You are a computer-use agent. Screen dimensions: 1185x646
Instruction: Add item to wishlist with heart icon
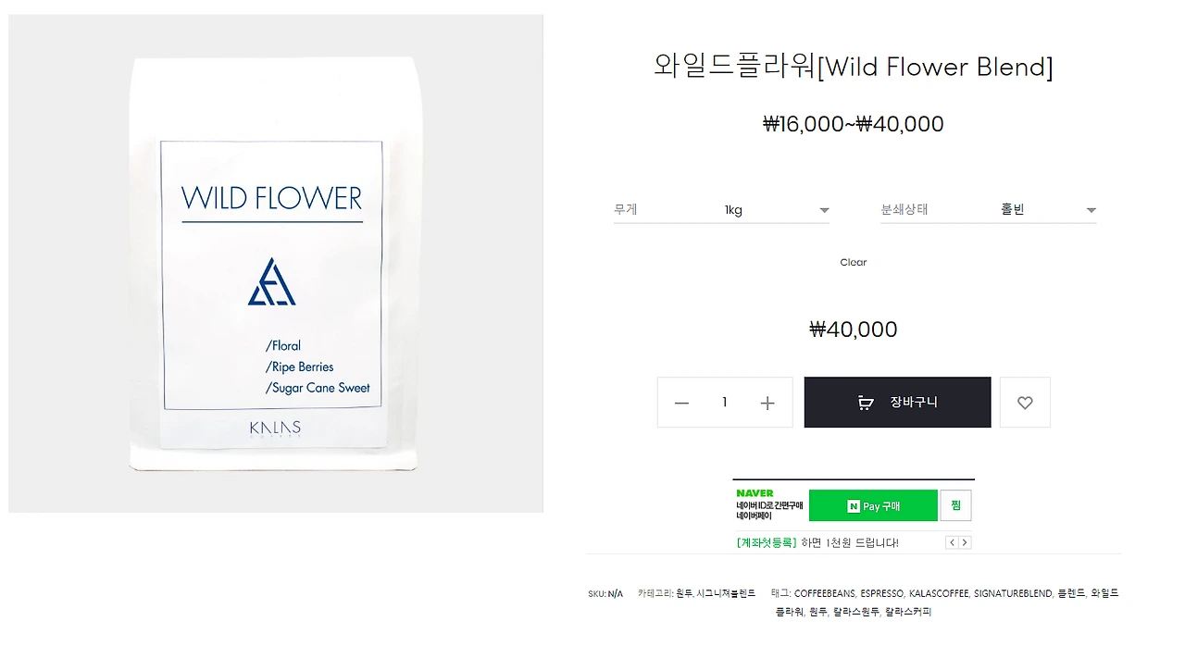pyautogui.click(x=1025, y=403)
